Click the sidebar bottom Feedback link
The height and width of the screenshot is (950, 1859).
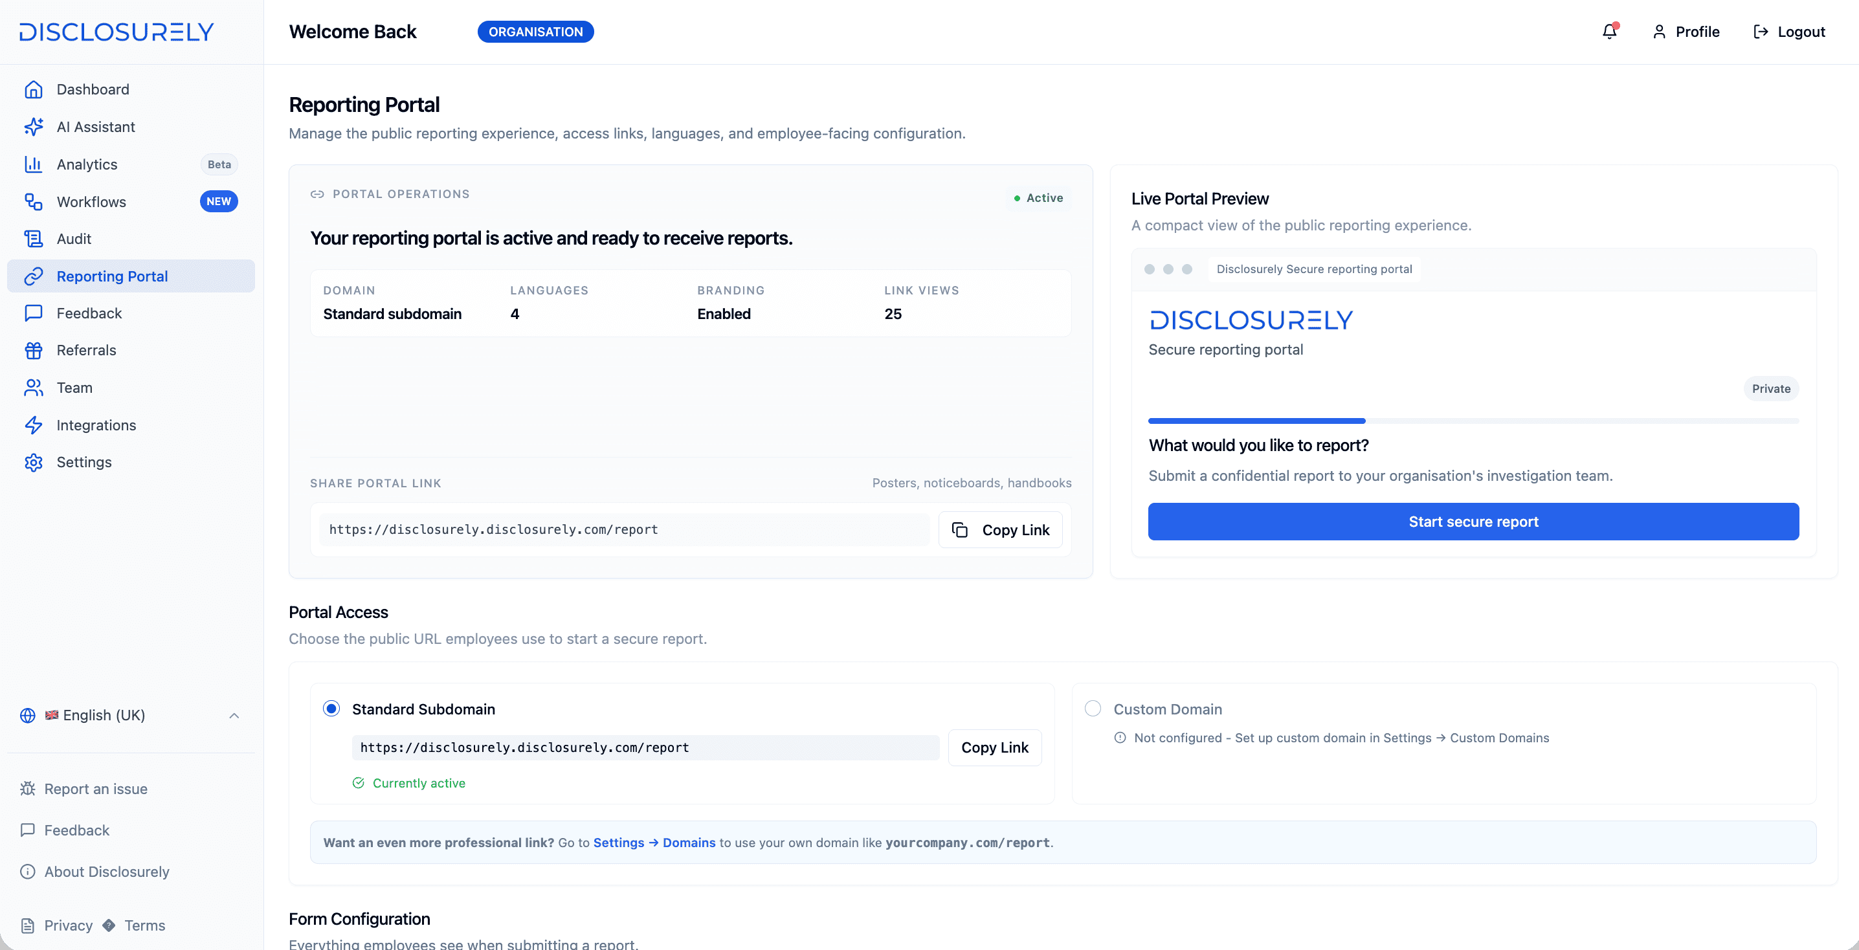coord(65,830)
